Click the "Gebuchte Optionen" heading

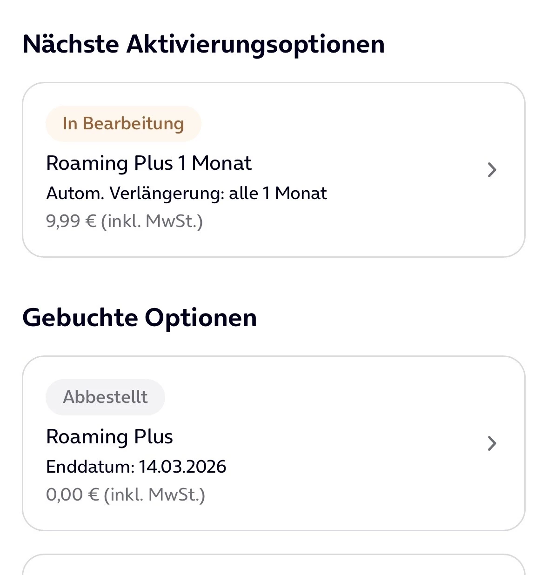[x=139, y=318]
